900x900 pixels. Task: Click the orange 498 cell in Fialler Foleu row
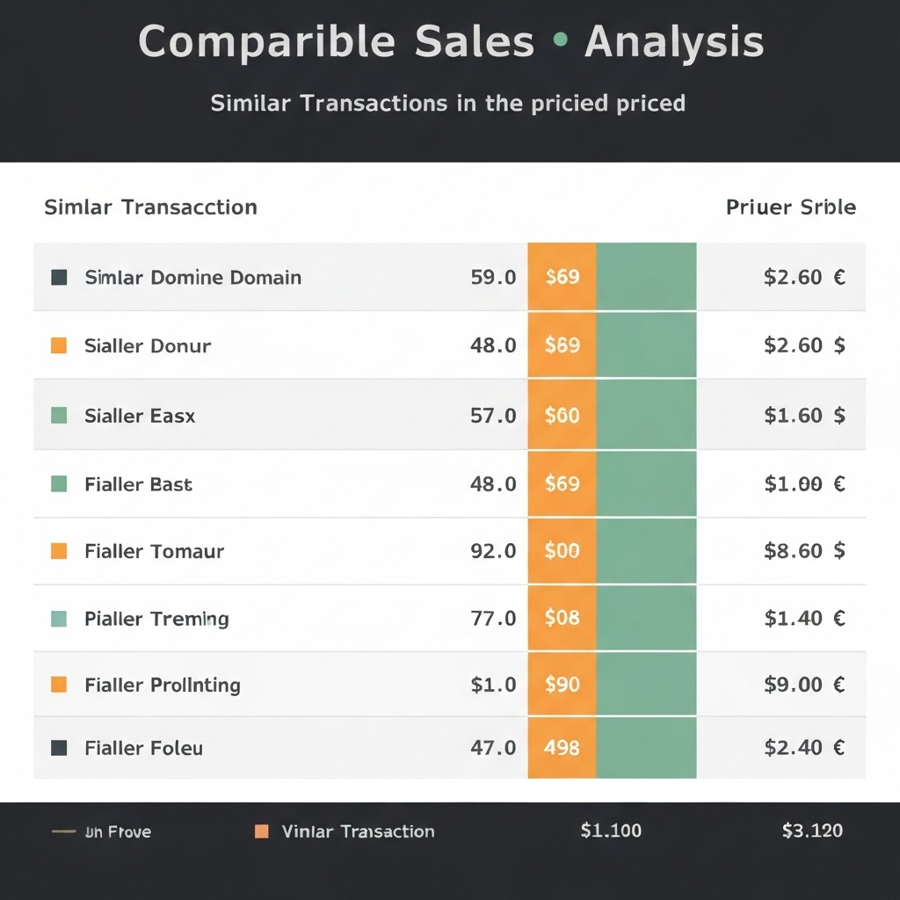562,748
